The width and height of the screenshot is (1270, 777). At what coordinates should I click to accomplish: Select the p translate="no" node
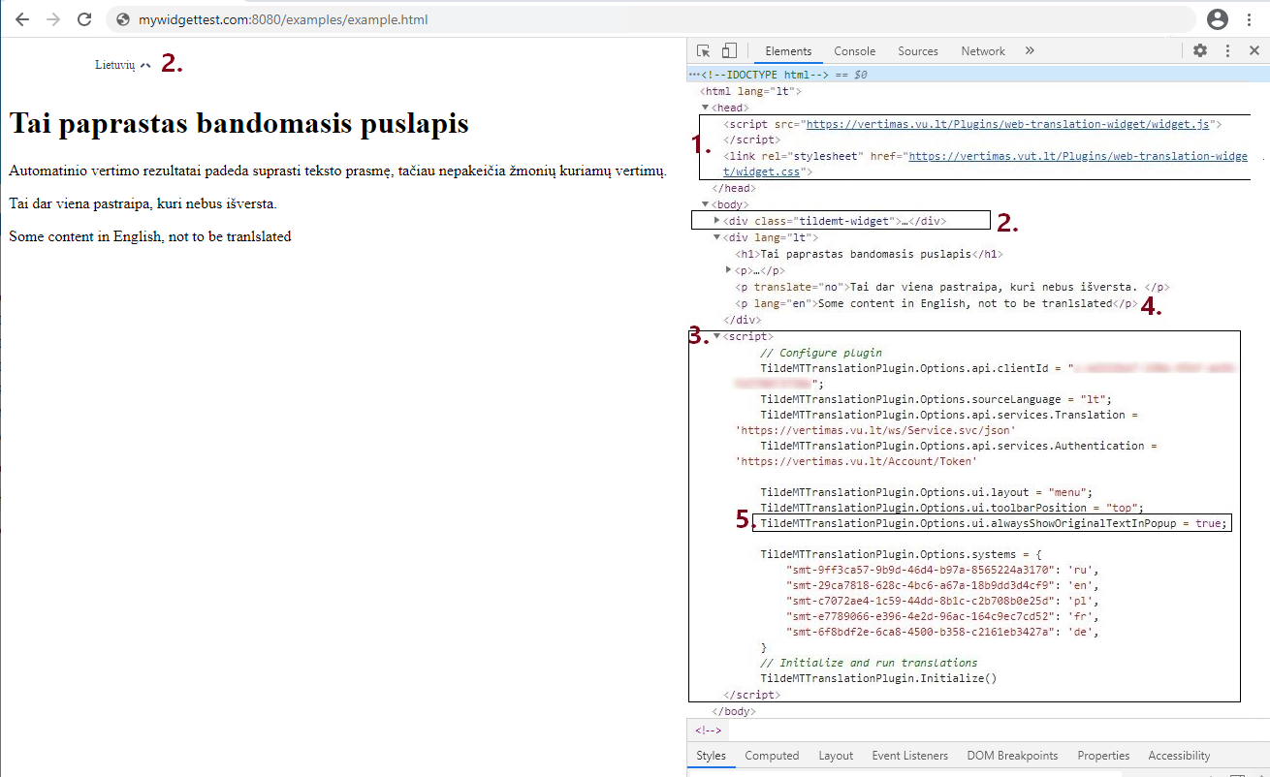tap(952, 287)
